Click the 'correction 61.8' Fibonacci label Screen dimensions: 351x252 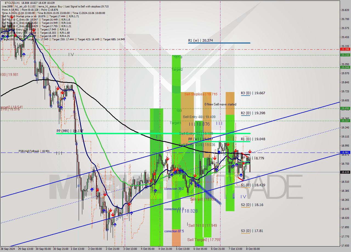pyautogui.click(x=174, y=209)
